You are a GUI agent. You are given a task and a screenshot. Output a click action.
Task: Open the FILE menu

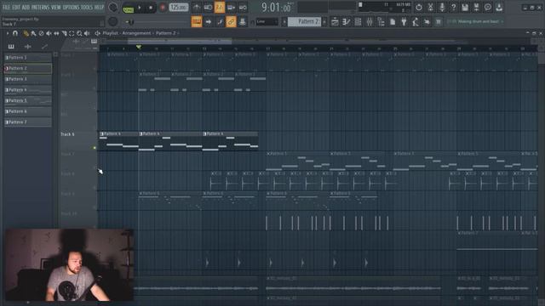(x=6, y=7)
